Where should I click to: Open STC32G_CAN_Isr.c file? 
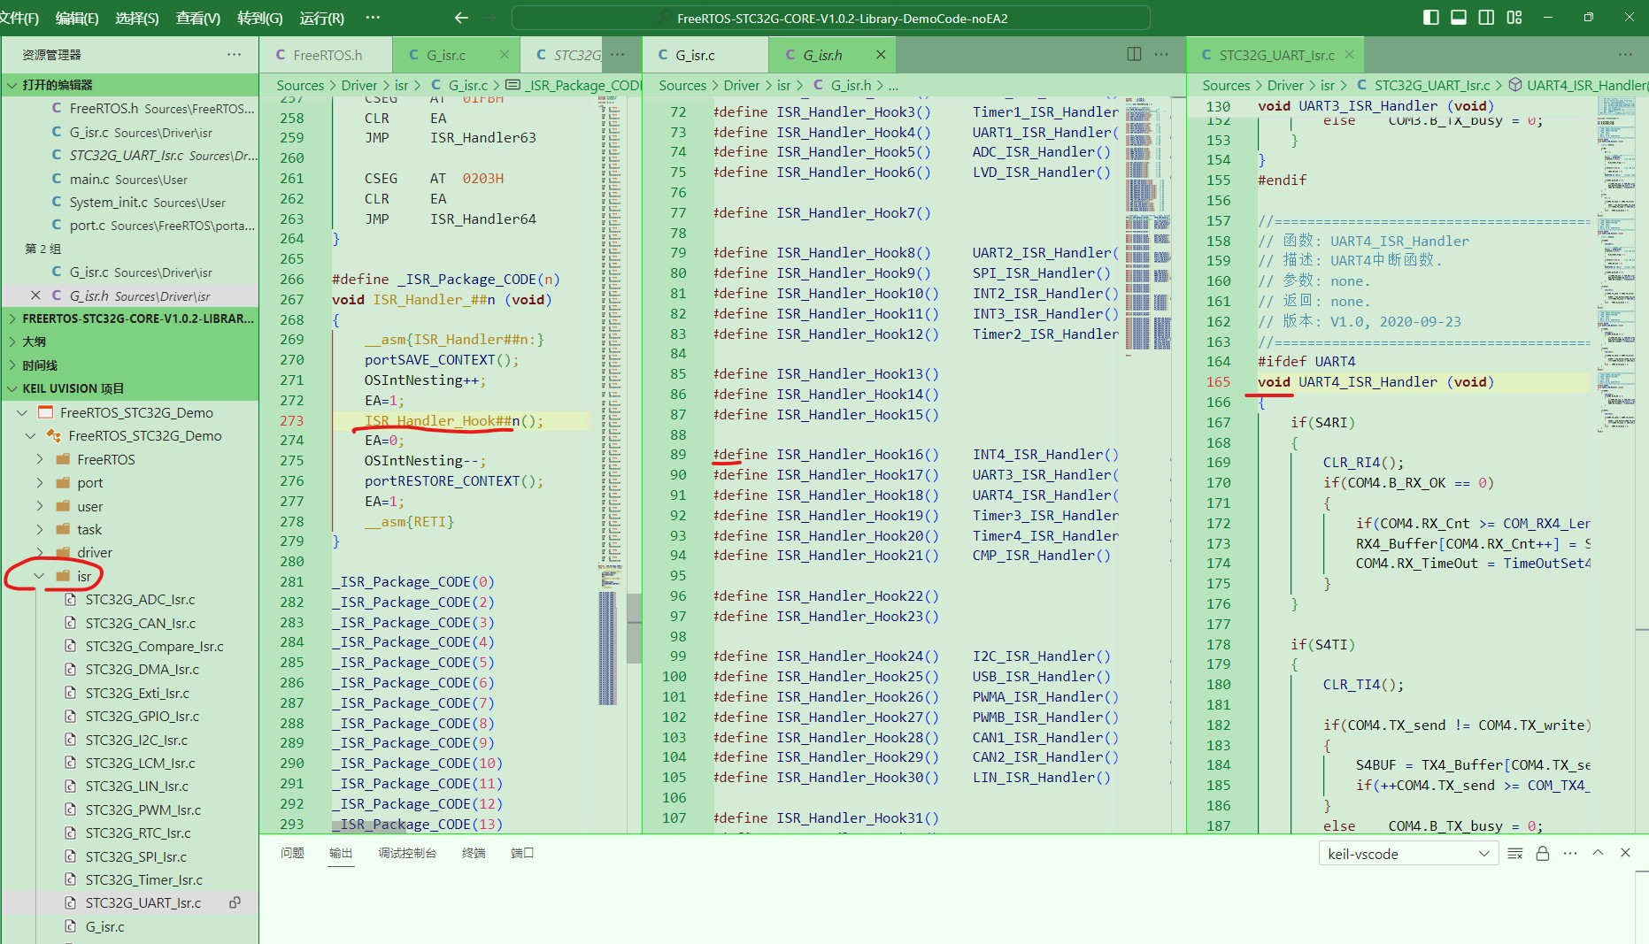140,623
